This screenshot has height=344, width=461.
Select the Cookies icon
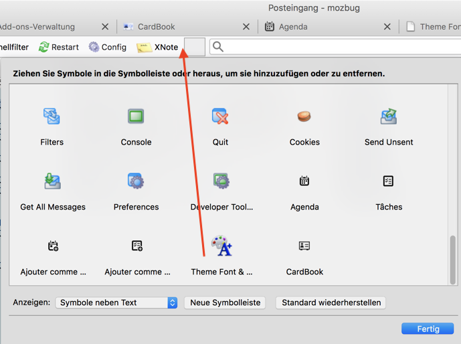[304, 116]
